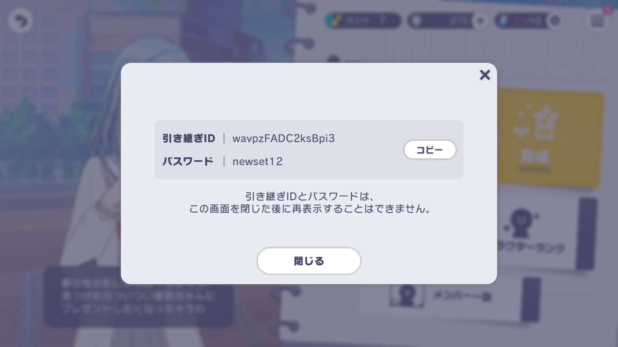Open the hamburger menu in top right

(598, 21)
